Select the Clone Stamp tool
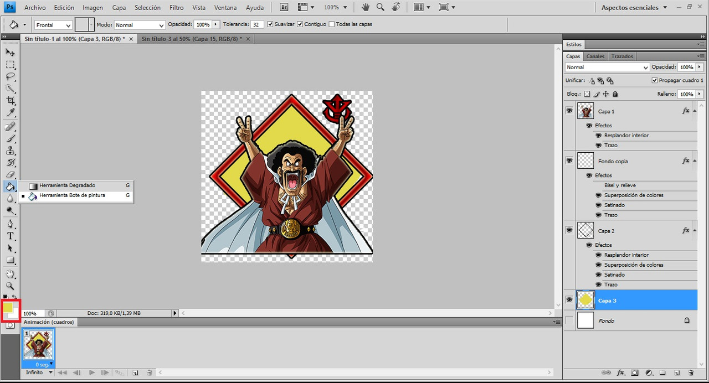 click(x=10, y=151)
